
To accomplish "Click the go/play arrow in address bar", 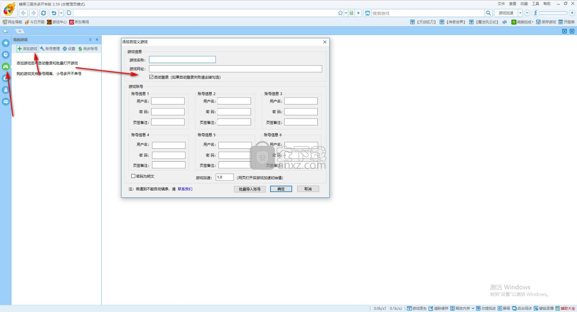I will point(358,13).
